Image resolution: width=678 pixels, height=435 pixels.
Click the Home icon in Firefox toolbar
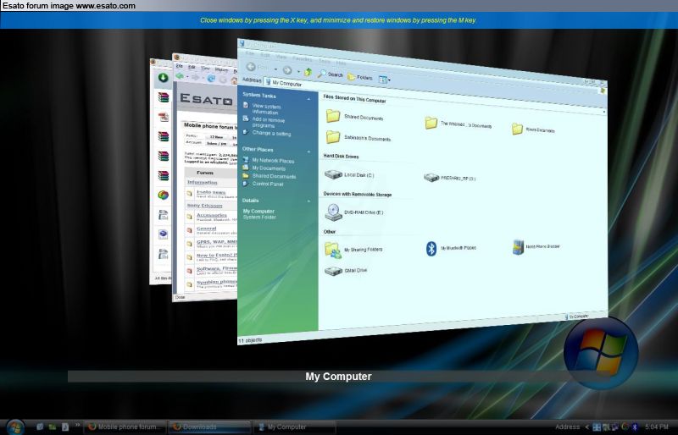click(234, 80)
